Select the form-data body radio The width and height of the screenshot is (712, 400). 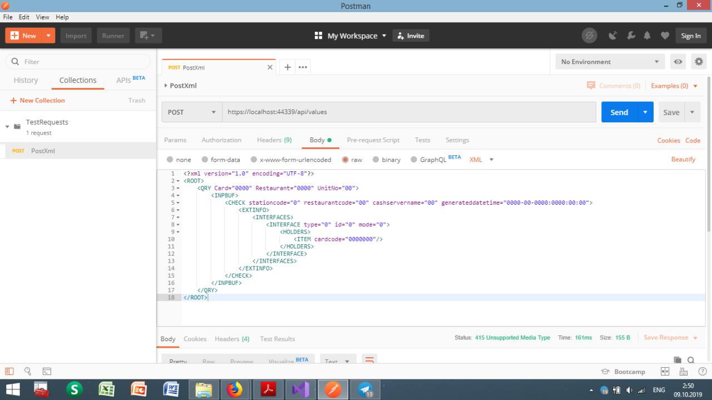pyautogui.click(x=205, y=160)
